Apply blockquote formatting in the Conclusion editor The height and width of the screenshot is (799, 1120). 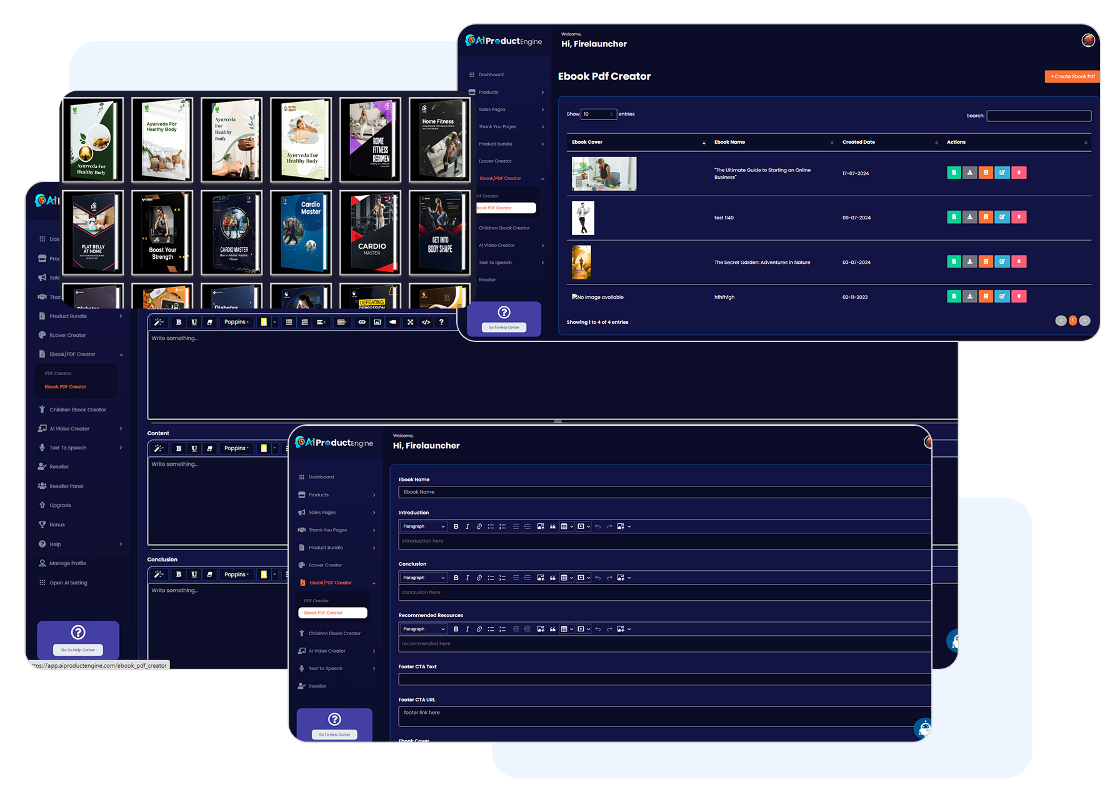[553, 578]
